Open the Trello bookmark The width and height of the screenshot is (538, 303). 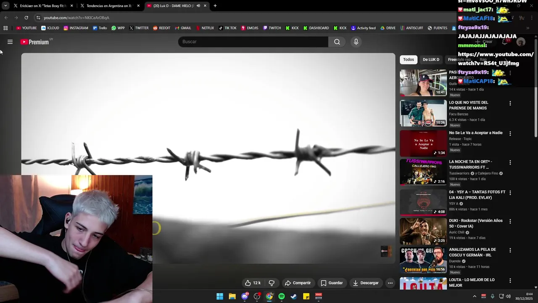pyautogui.click(x=100, y=28)
